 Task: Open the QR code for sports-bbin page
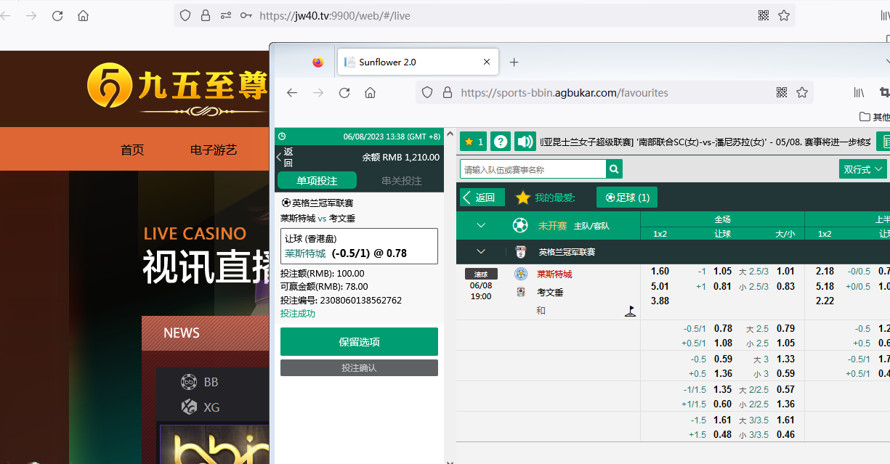point(782,92)
